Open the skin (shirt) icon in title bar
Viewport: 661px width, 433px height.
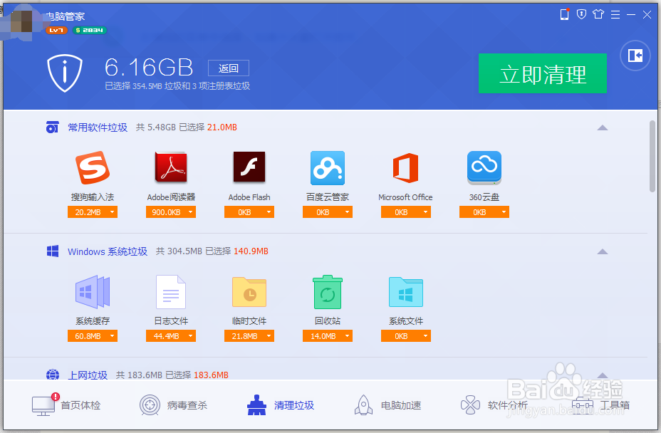[598, 14]
